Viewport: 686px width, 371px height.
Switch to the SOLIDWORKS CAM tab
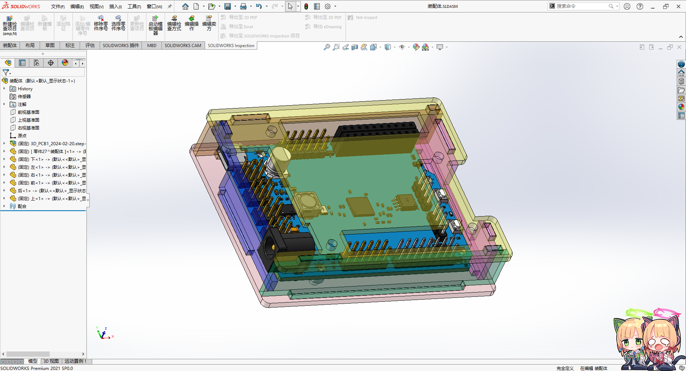point(183,45)
